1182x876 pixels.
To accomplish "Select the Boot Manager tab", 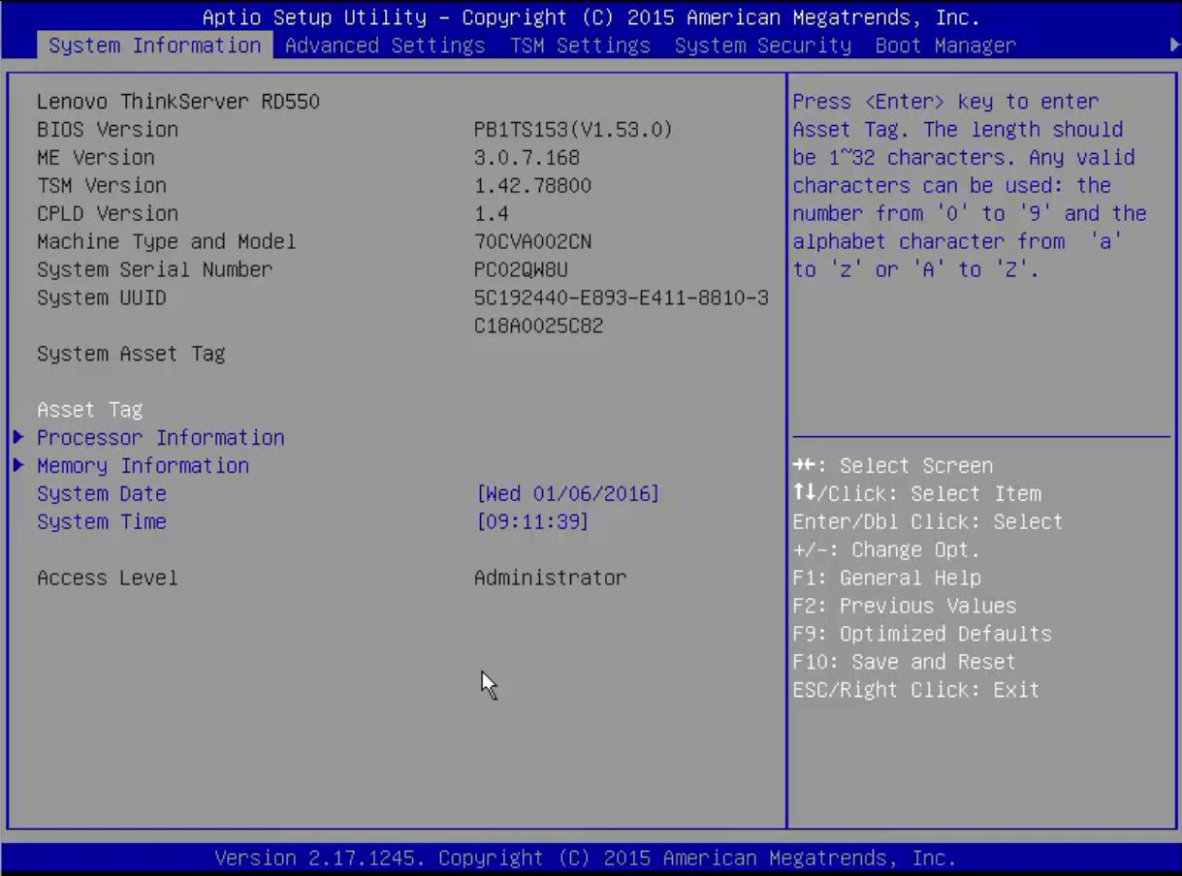I will point(945,46).
